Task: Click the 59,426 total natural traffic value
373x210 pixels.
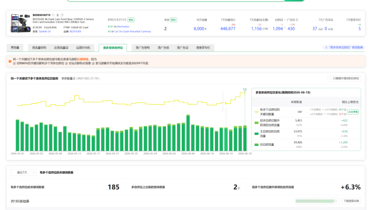Action: point(298,143)
